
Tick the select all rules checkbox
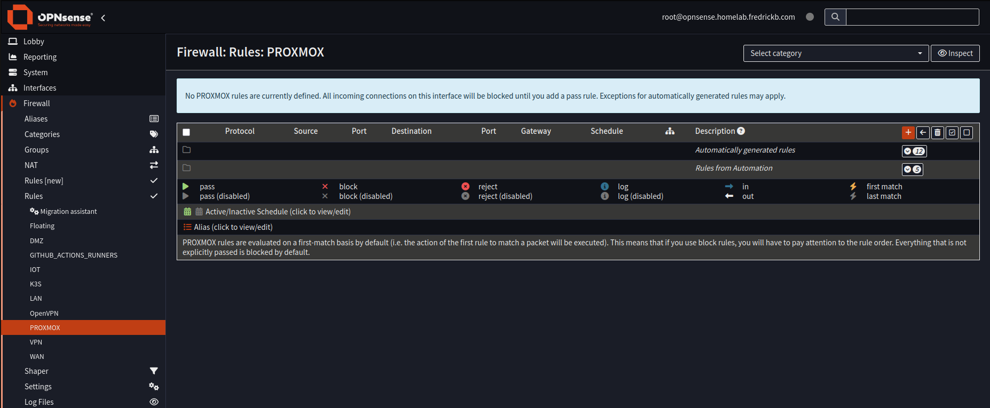(x=186, y=132)
